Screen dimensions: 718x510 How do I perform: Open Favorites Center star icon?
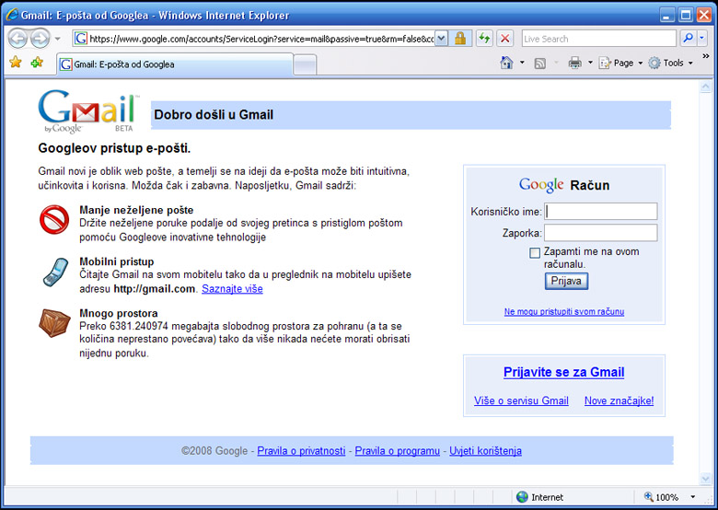16,63
